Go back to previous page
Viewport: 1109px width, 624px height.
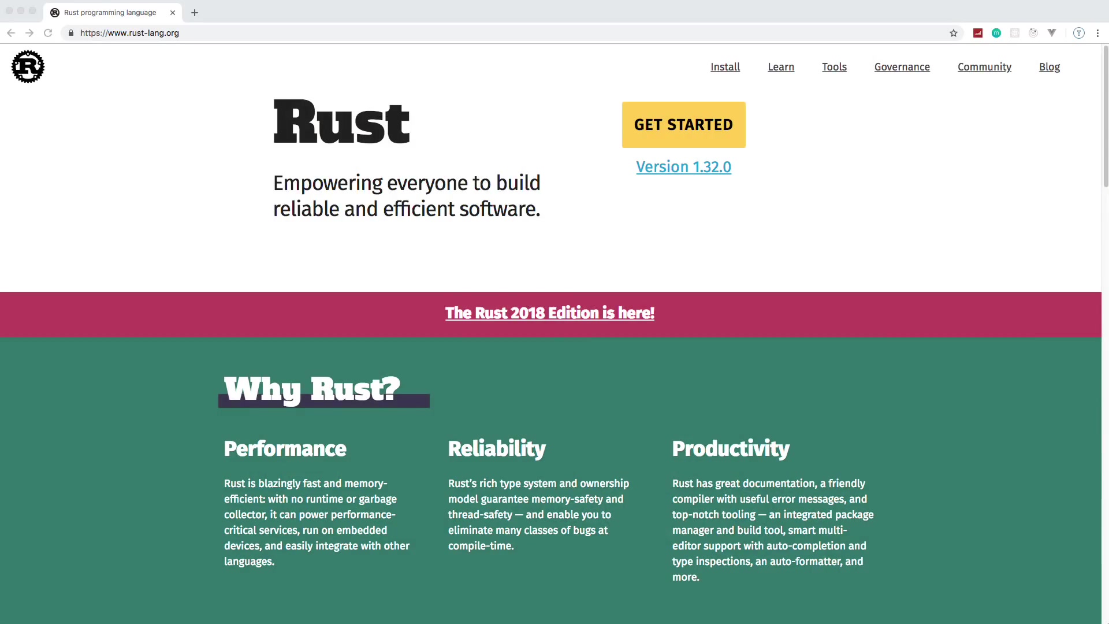click(x=11, y=33)
